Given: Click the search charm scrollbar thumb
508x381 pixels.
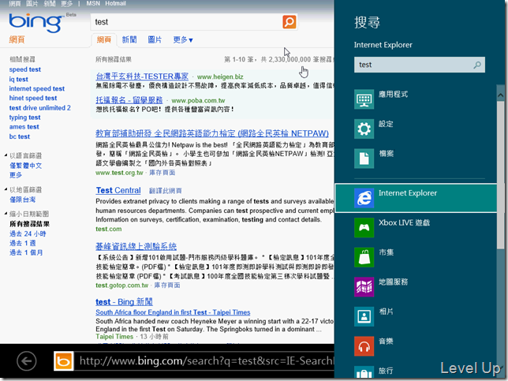Looking at the screenshot, I should (501, 175).
